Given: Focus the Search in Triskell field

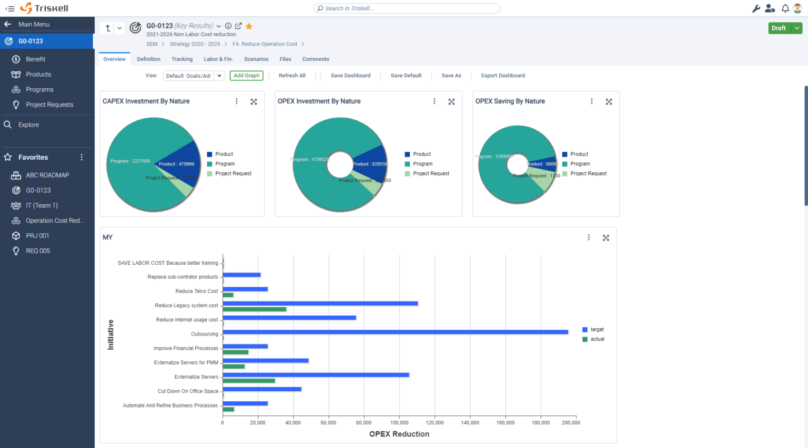Looking at the screenshot, I should pyautogui.click(x=407, y=8).
